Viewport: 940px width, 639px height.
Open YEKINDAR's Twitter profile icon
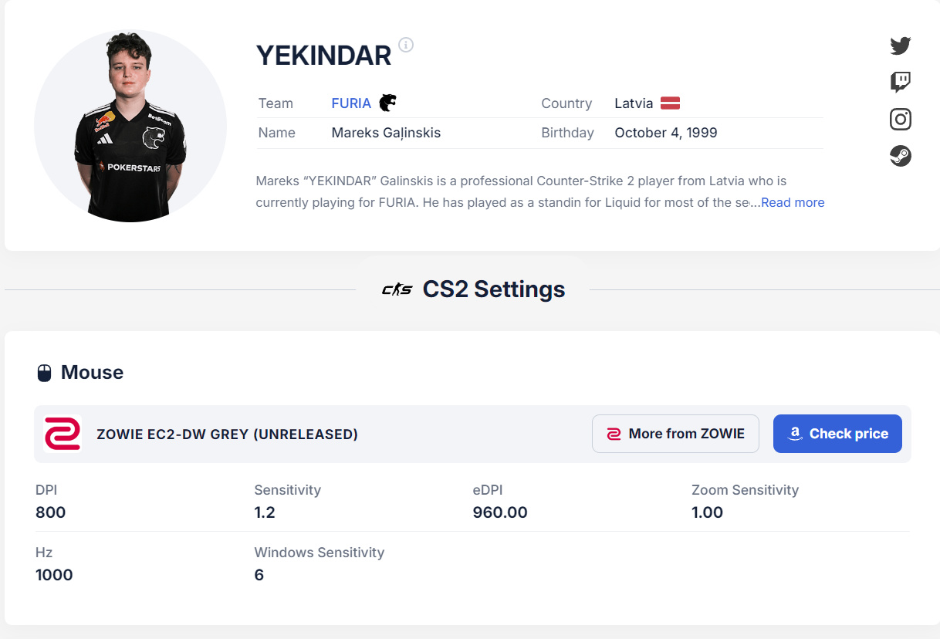coord(900,46)
